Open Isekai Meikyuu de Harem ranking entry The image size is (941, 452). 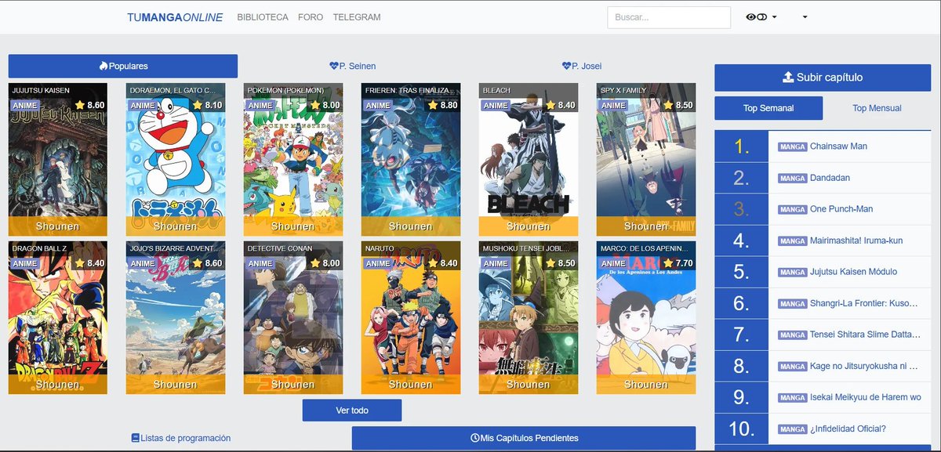tap(866, 397)
